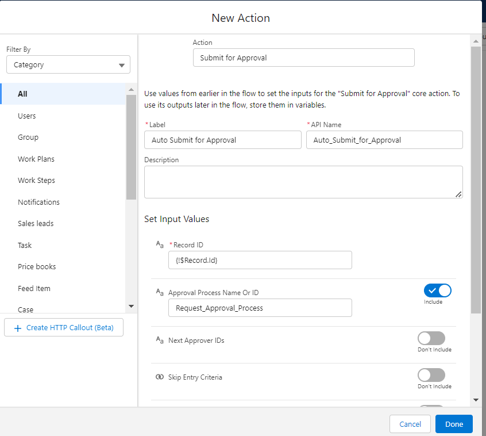Image resolution: width=486 pixels, height=436 pixels.
Task: Click the text-type icon beside Approval Process Name
Action: pyautogui.click(x=160, y=292)
